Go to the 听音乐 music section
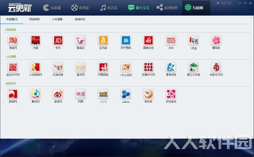254x157 pixels. [x=109, y=8]
